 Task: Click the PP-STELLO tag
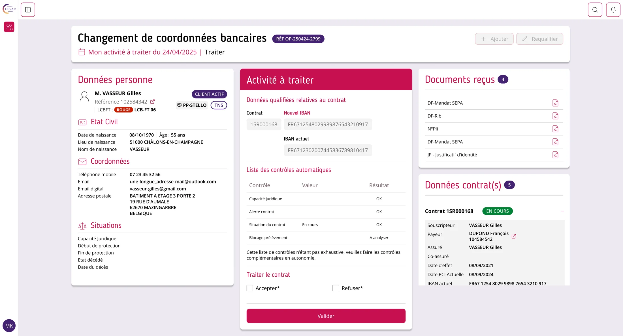click(x=192, y=105)
